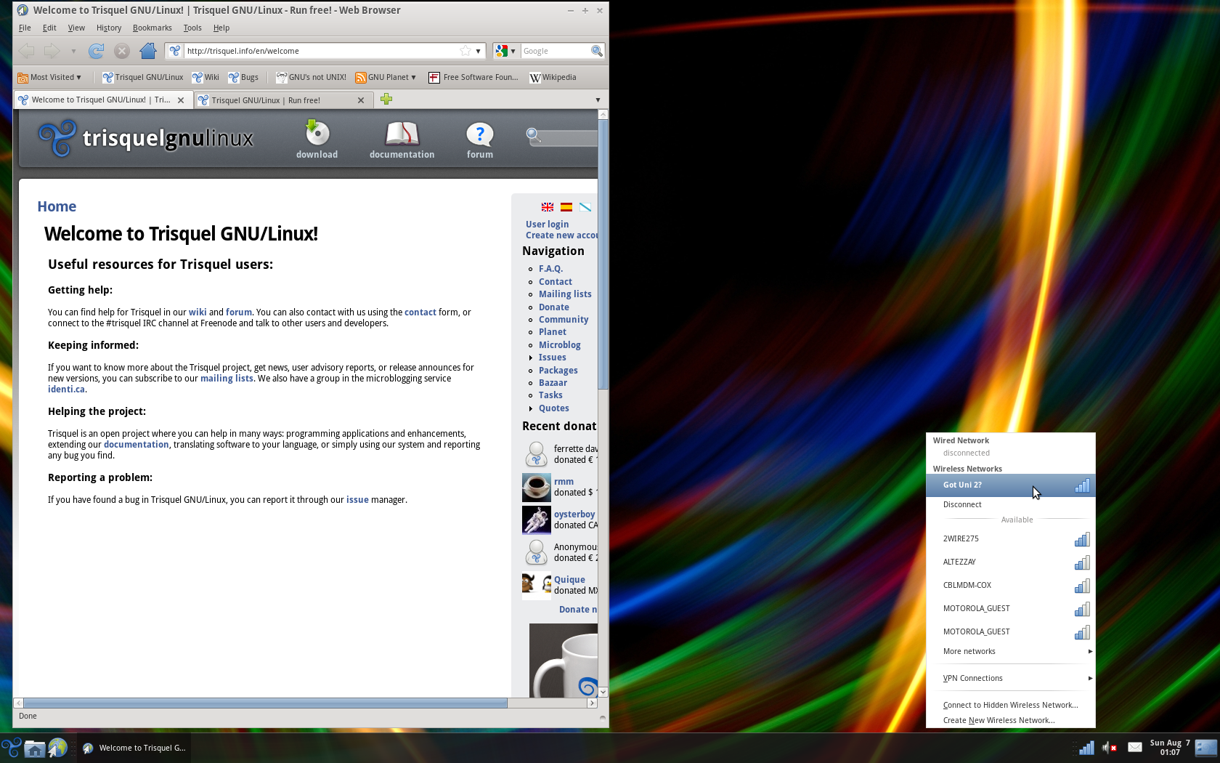Expand the GNU Planet feed bookmark
The image size is (1220, 763).
(386, 77)
